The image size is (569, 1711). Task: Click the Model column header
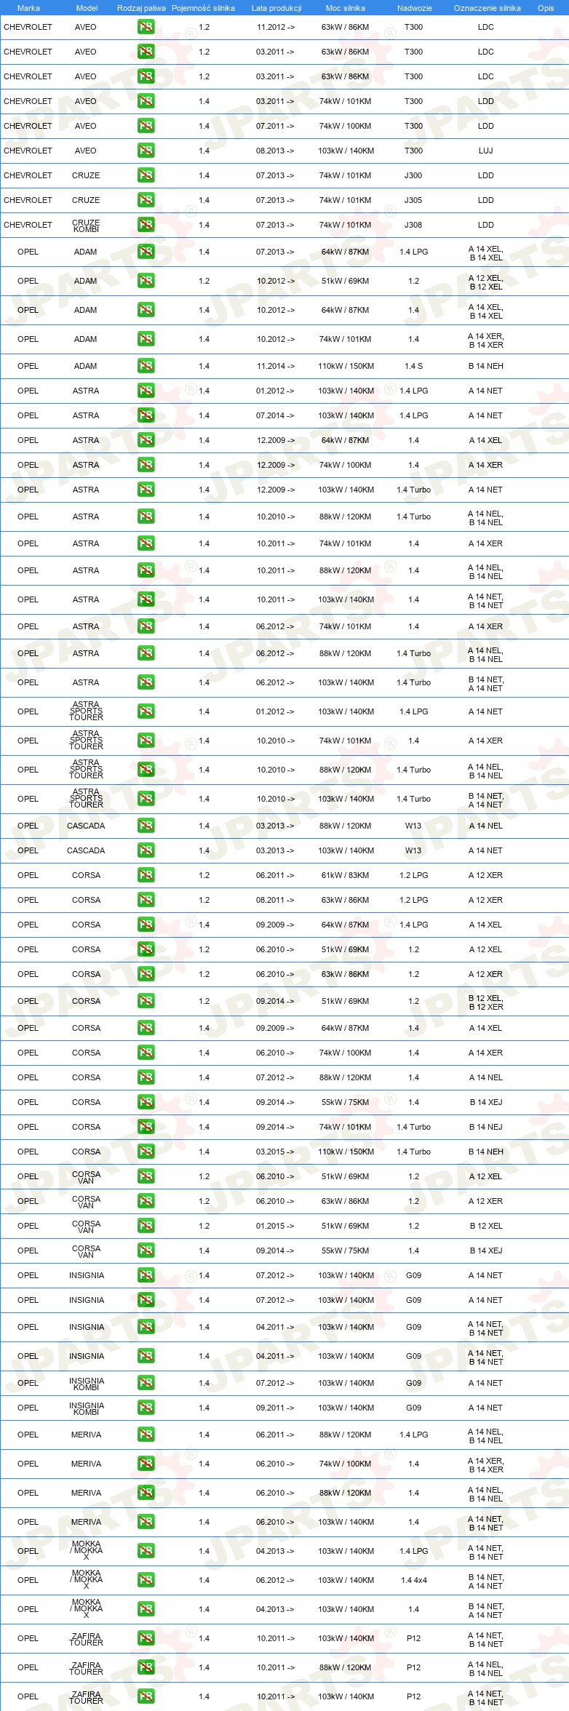(87, 8)
